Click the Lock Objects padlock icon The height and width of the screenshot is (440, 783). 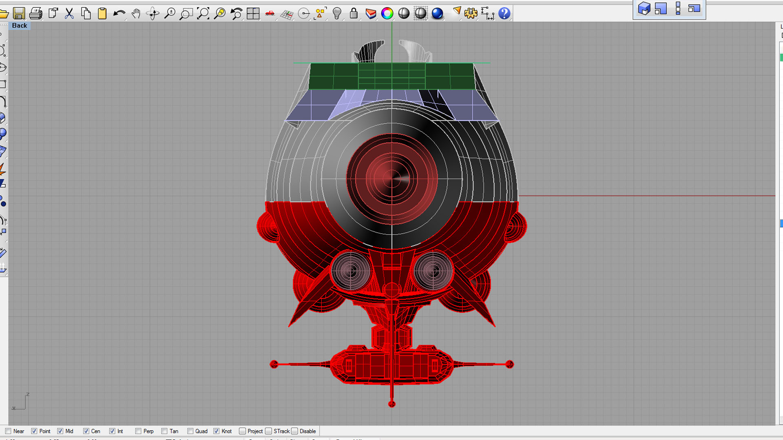(x=354, y=13)
